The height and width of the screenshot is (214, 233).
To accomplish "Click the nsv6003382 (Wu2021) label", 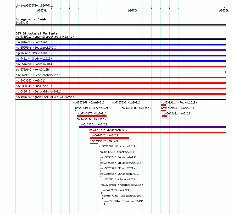I will coord(31,80).
